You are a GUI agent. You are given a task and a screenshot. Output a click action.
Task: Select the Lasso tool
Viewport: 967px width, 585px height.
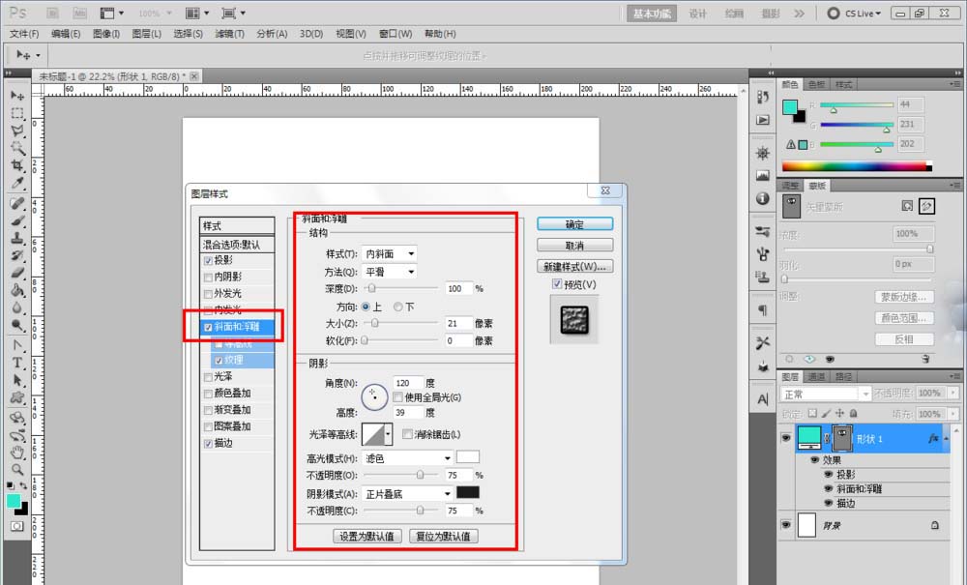pos(17,131)
